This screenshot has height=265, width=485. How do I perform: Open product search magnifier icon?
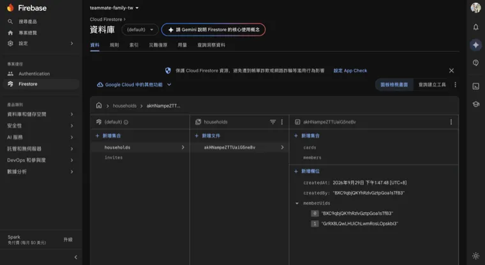pyautogui.click(x=10, y=21)
